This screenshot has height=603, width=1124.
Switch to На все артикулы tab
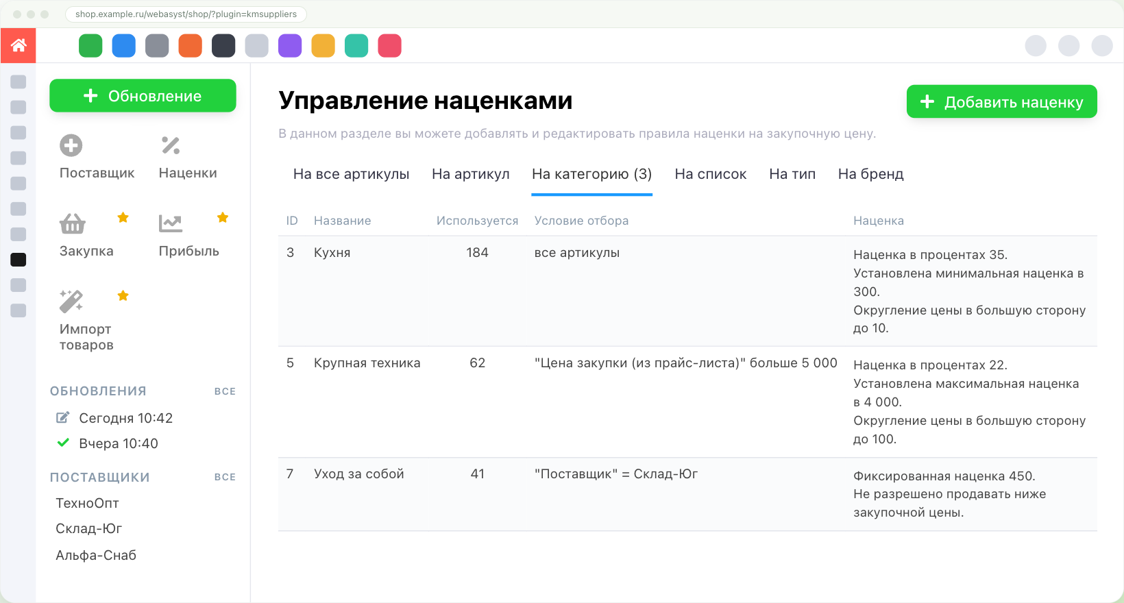click(x=352, y=174)
